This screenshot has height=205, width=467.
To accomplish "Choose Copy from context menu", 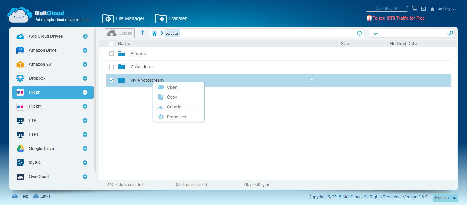I will point(179,97).
